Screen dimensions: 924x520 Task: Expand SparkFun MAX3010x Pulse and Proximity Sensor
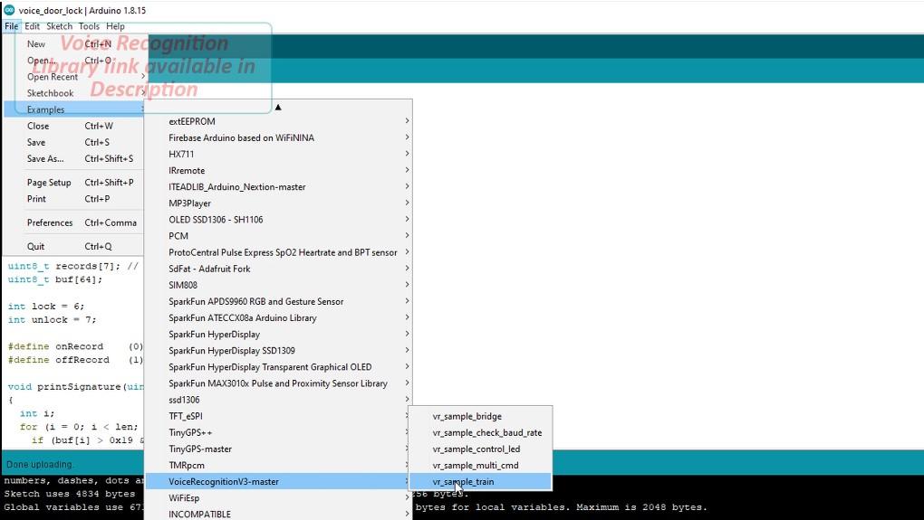(x=278, y=383)
